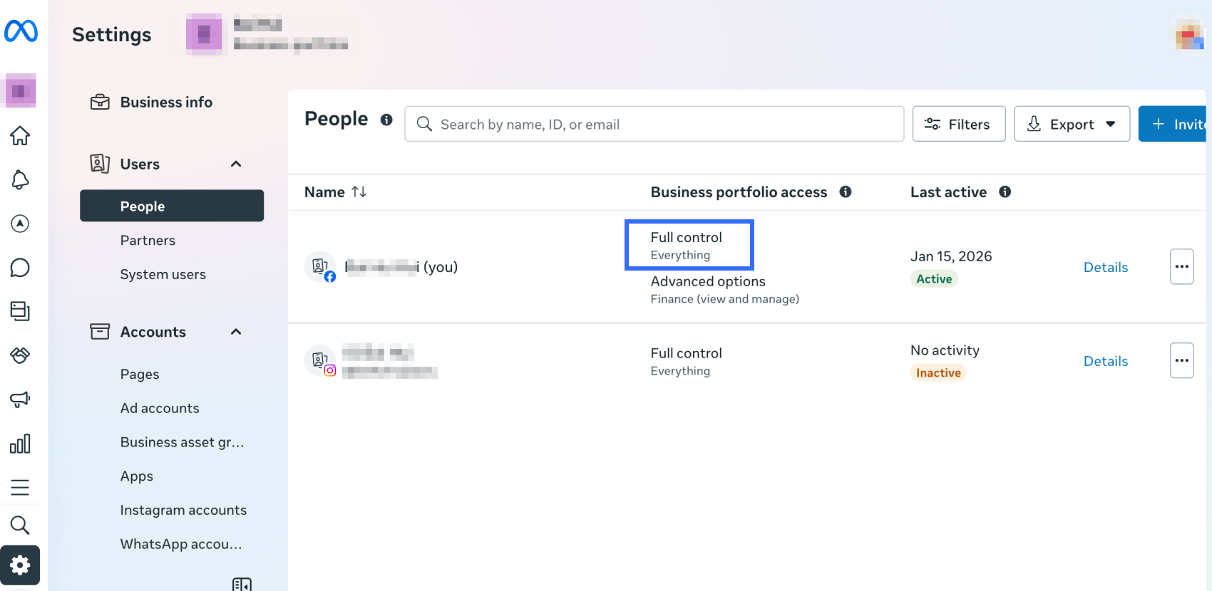Screen dimensions: 1212x591
Task: Open the Home icon in left rail
Action: [x=20, y=135]
